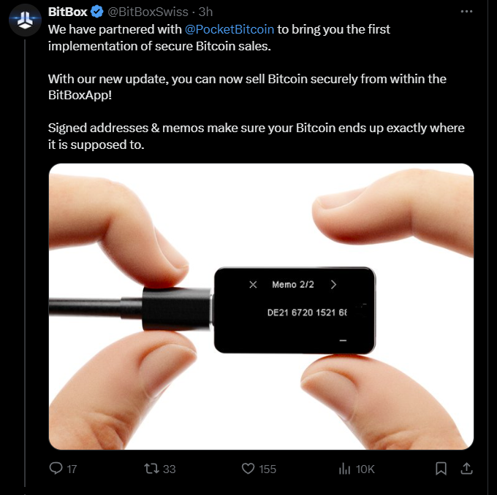Screen dimensions: 497x495
Task: Reply using the speech bubble icon
Action: [x=56, y=469]
